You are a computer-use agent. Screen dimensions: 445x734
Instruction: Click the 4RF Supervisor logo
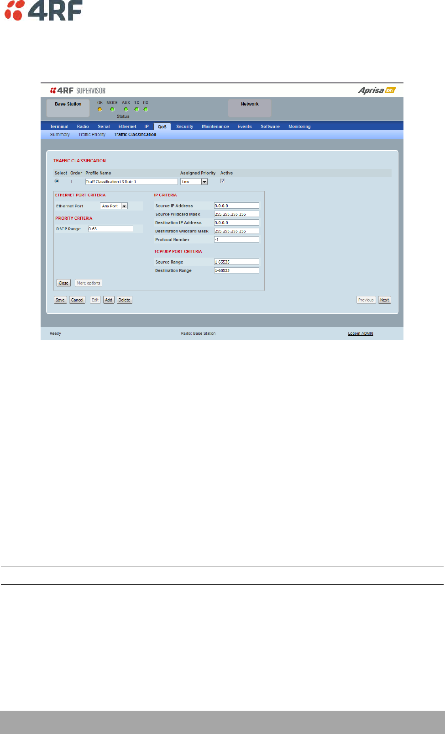[x=78, y=90]
